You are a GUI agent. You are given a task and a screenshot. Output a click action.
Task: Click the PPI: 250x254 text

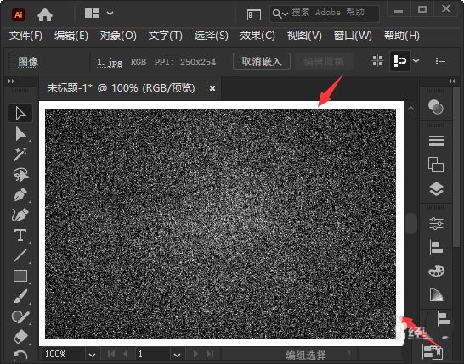pyautogui.click(x=185, y=62)
